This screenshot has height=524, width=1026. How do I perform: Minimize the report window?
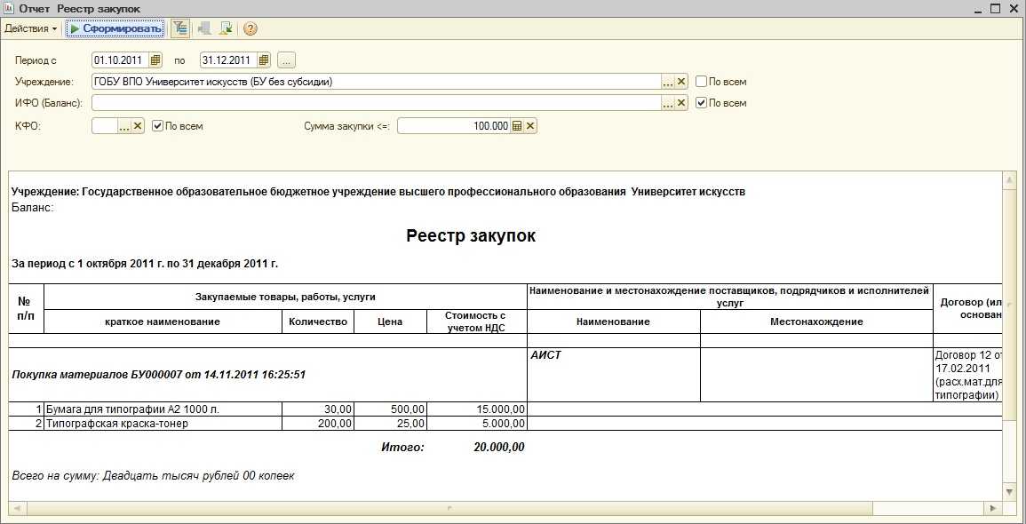point(979,9)
